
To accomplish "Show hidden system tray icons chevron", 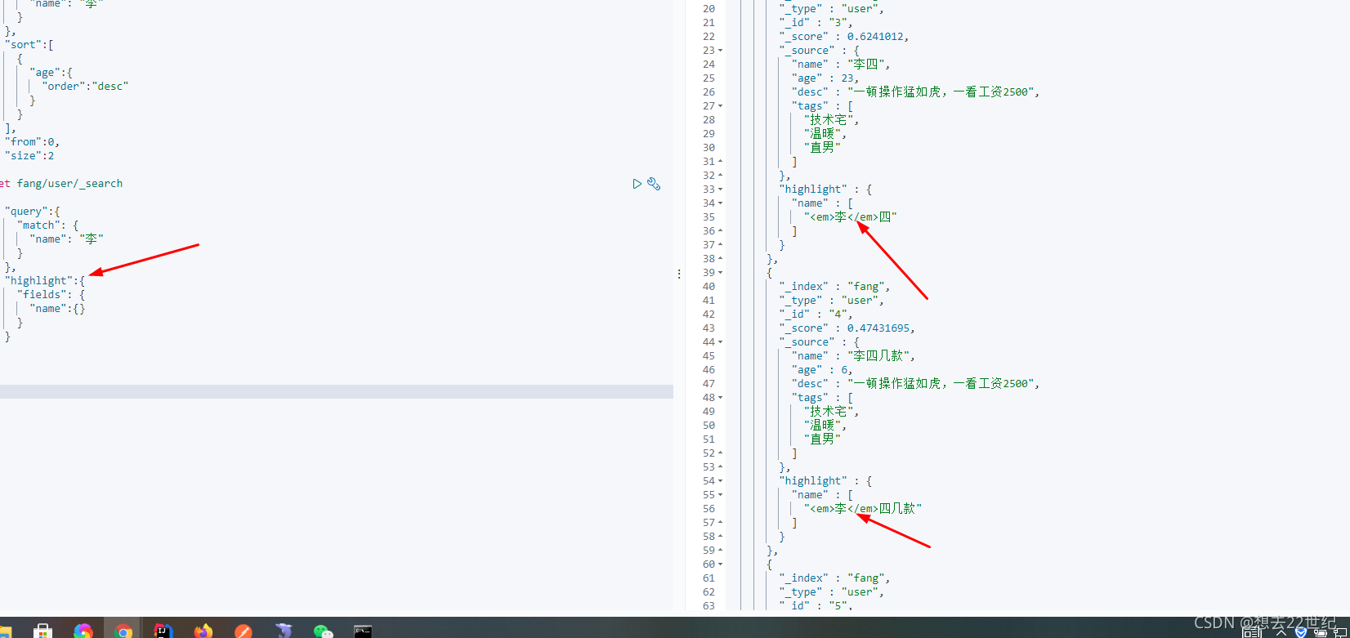I will 1281,632.
